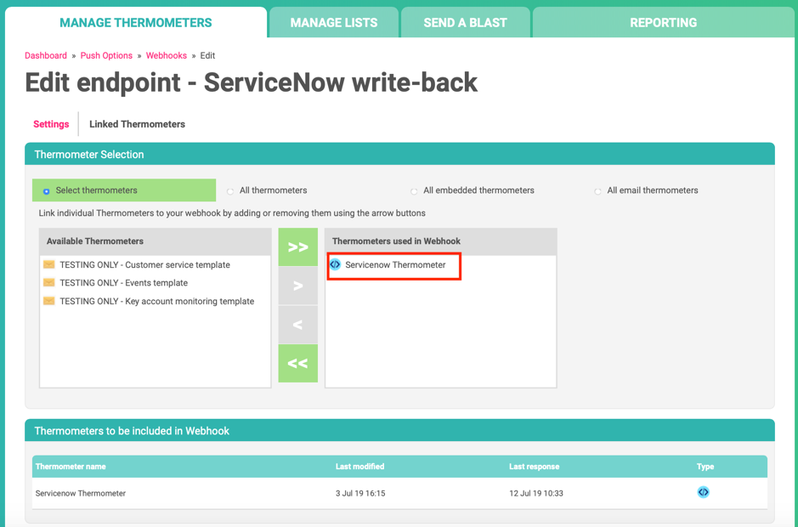Click the Edit breadcrumb text
Viewport: 798px width, 527px height.
point(207,55)
